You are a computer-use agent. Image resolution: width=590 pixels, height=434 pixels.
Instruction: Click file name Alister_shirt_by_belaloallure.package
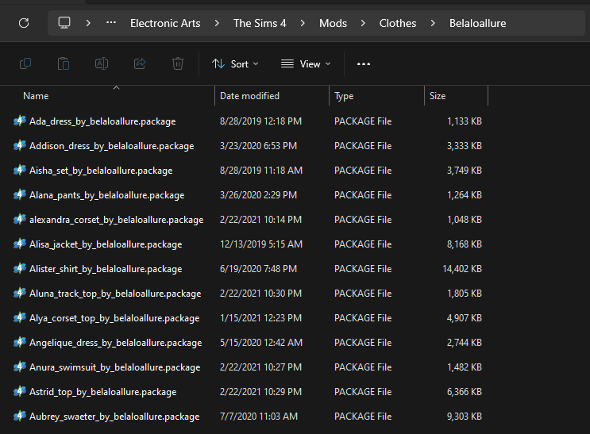coord(106,269)
